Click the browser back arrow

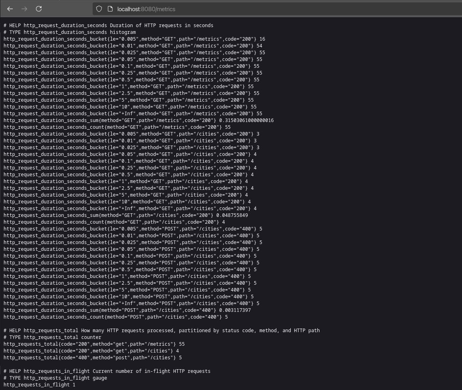tap(10, 9)
